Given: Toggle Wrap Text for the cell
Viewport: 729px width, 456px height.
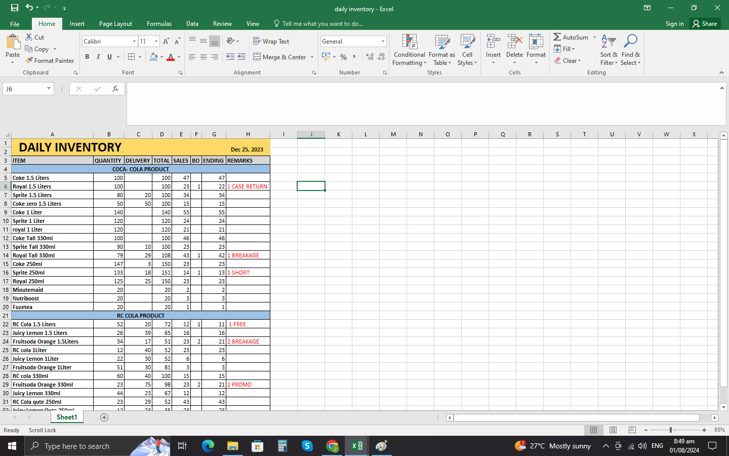Looking at the screenshot, I should click(x=271, y=42).
